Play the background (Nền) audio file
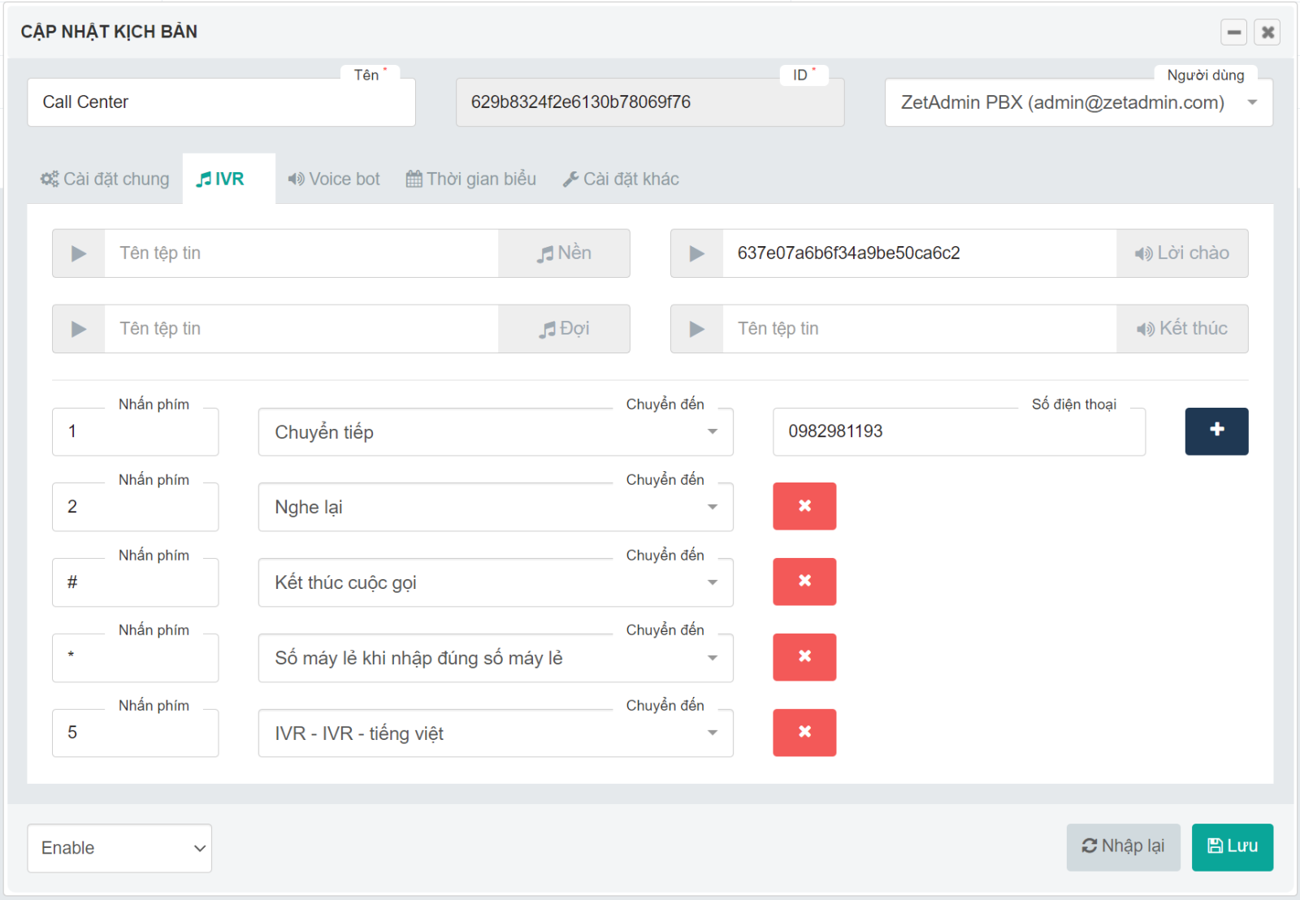1300x900 pixels. pyautogui.click(x=79, y=253)
